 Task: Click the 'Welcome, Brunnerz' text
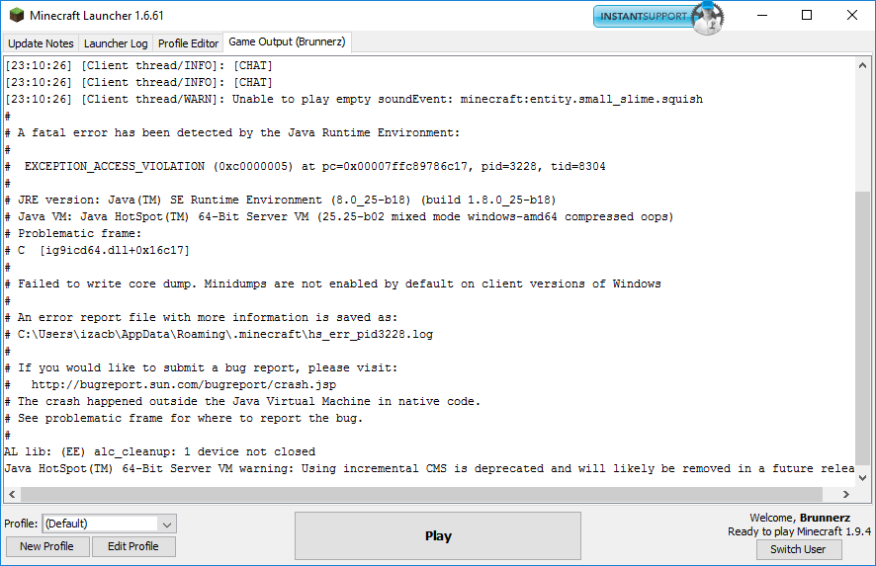(x=800, y=518)
